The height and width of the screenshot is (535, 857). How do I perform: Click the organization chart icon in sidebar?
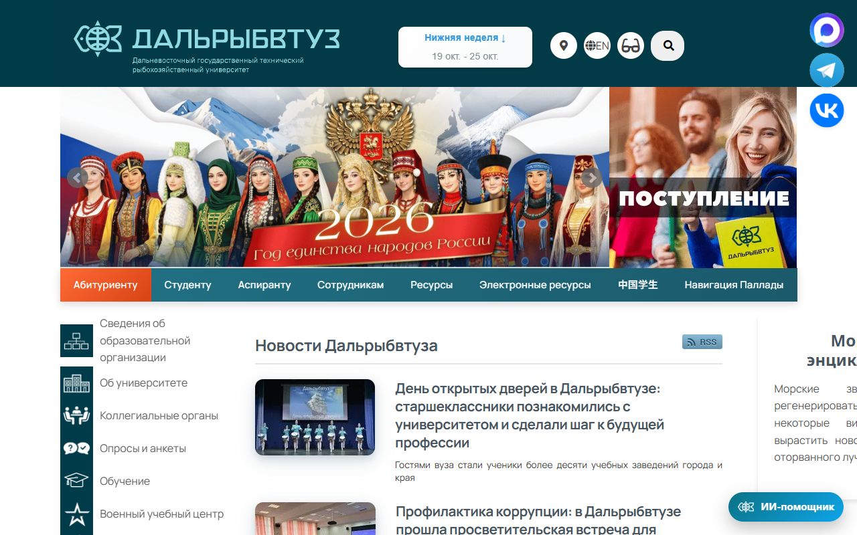pos(76,341)
